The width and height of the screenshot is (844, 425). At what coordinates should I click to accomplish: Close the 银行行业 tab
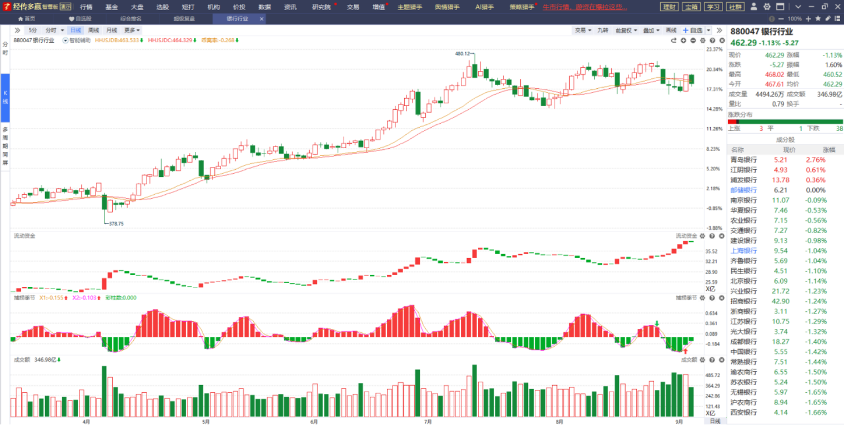[261, 18]
